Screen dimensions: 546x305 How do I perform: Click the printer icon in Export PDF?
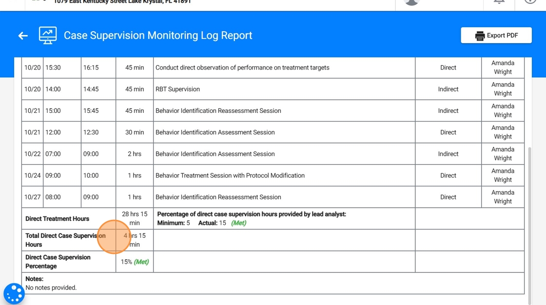[480, 36]
